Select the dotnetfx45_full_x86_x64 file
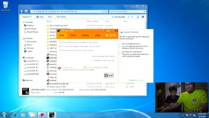209x118 pixels. tap(59, 84)
